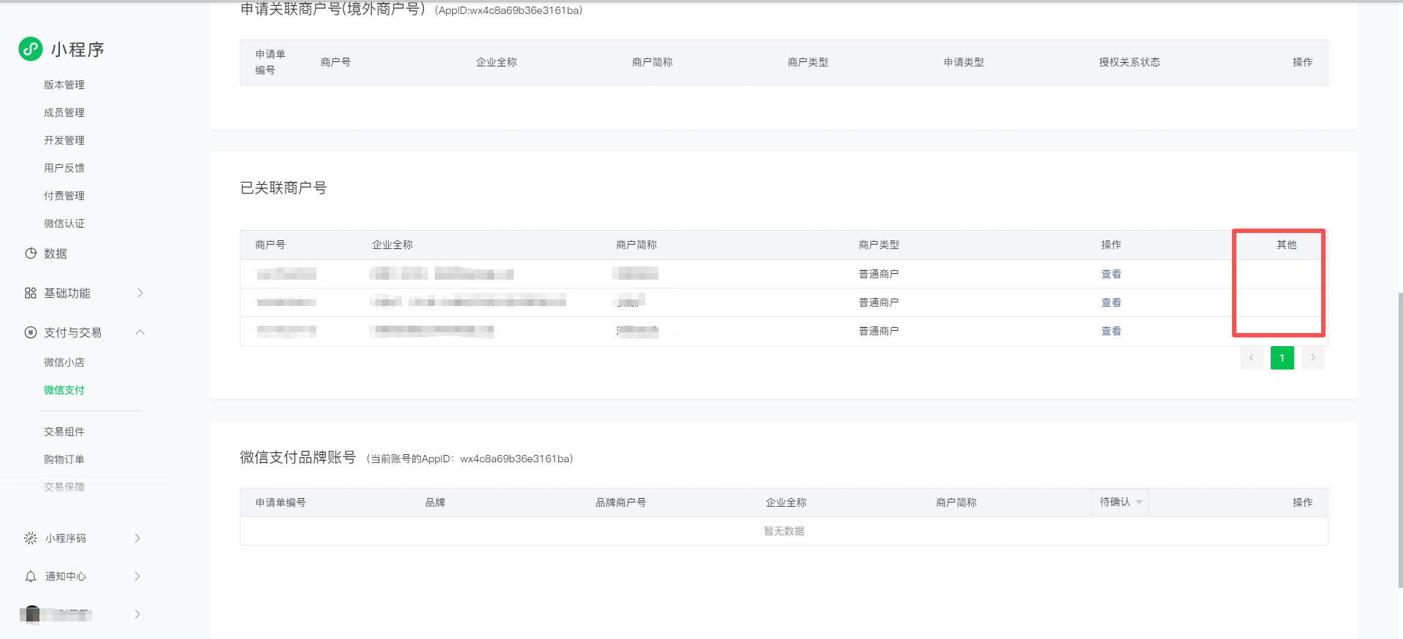
Task: Click the 支付与交易 yen icon
Action: pyautogui.click(x=31, y=332)
